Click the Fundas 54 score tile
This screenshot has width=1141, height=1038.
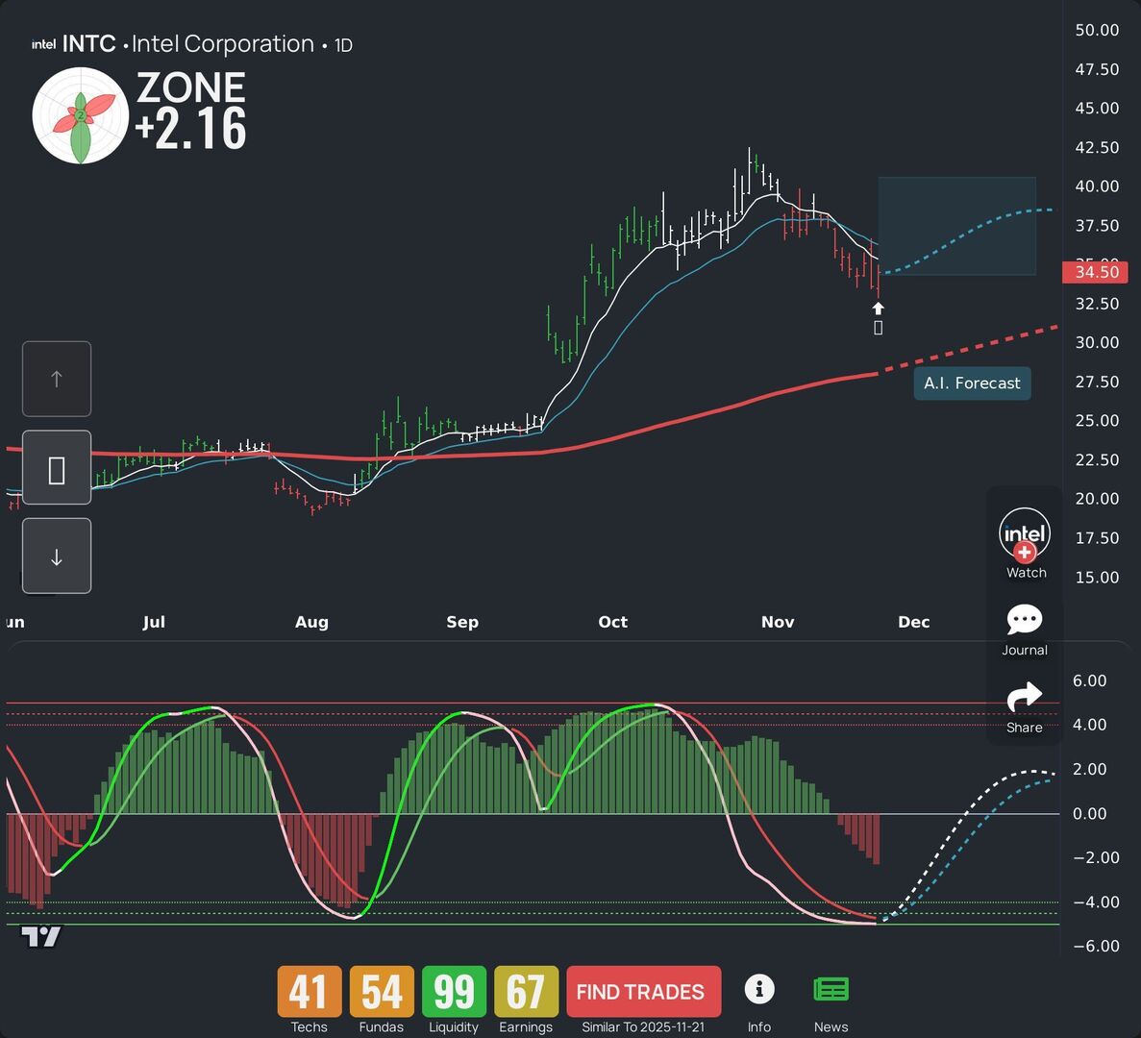coord(381,991)
